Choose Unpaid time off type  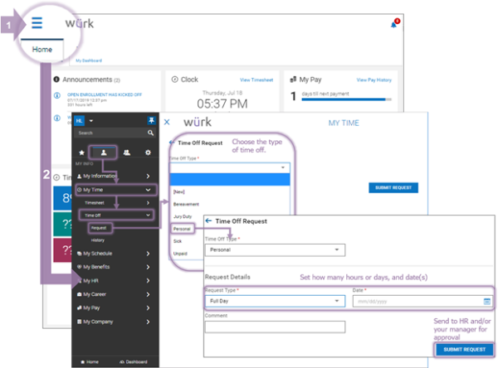click(180, 254)
